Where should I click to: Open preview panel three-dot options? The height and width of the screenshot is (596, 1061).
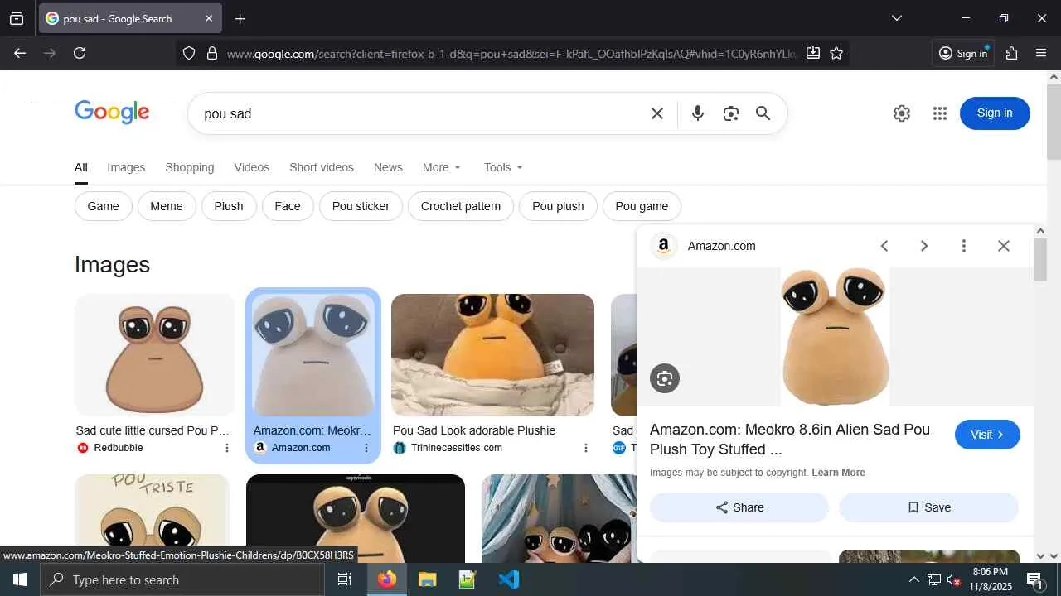(x=963, y=246)
